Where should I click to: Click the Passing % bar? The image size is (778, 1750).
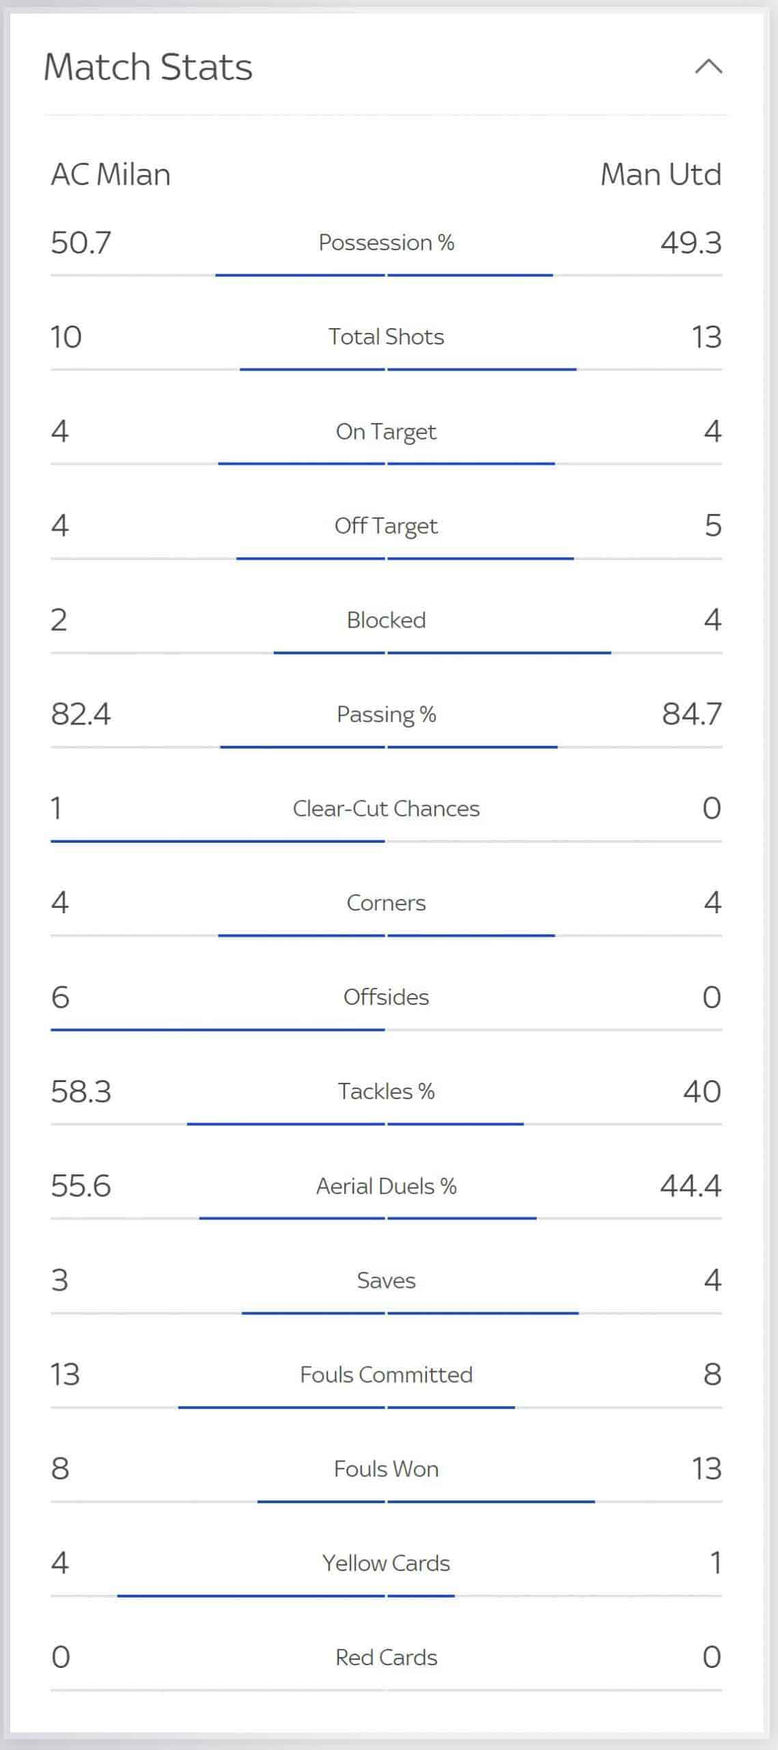386,747
